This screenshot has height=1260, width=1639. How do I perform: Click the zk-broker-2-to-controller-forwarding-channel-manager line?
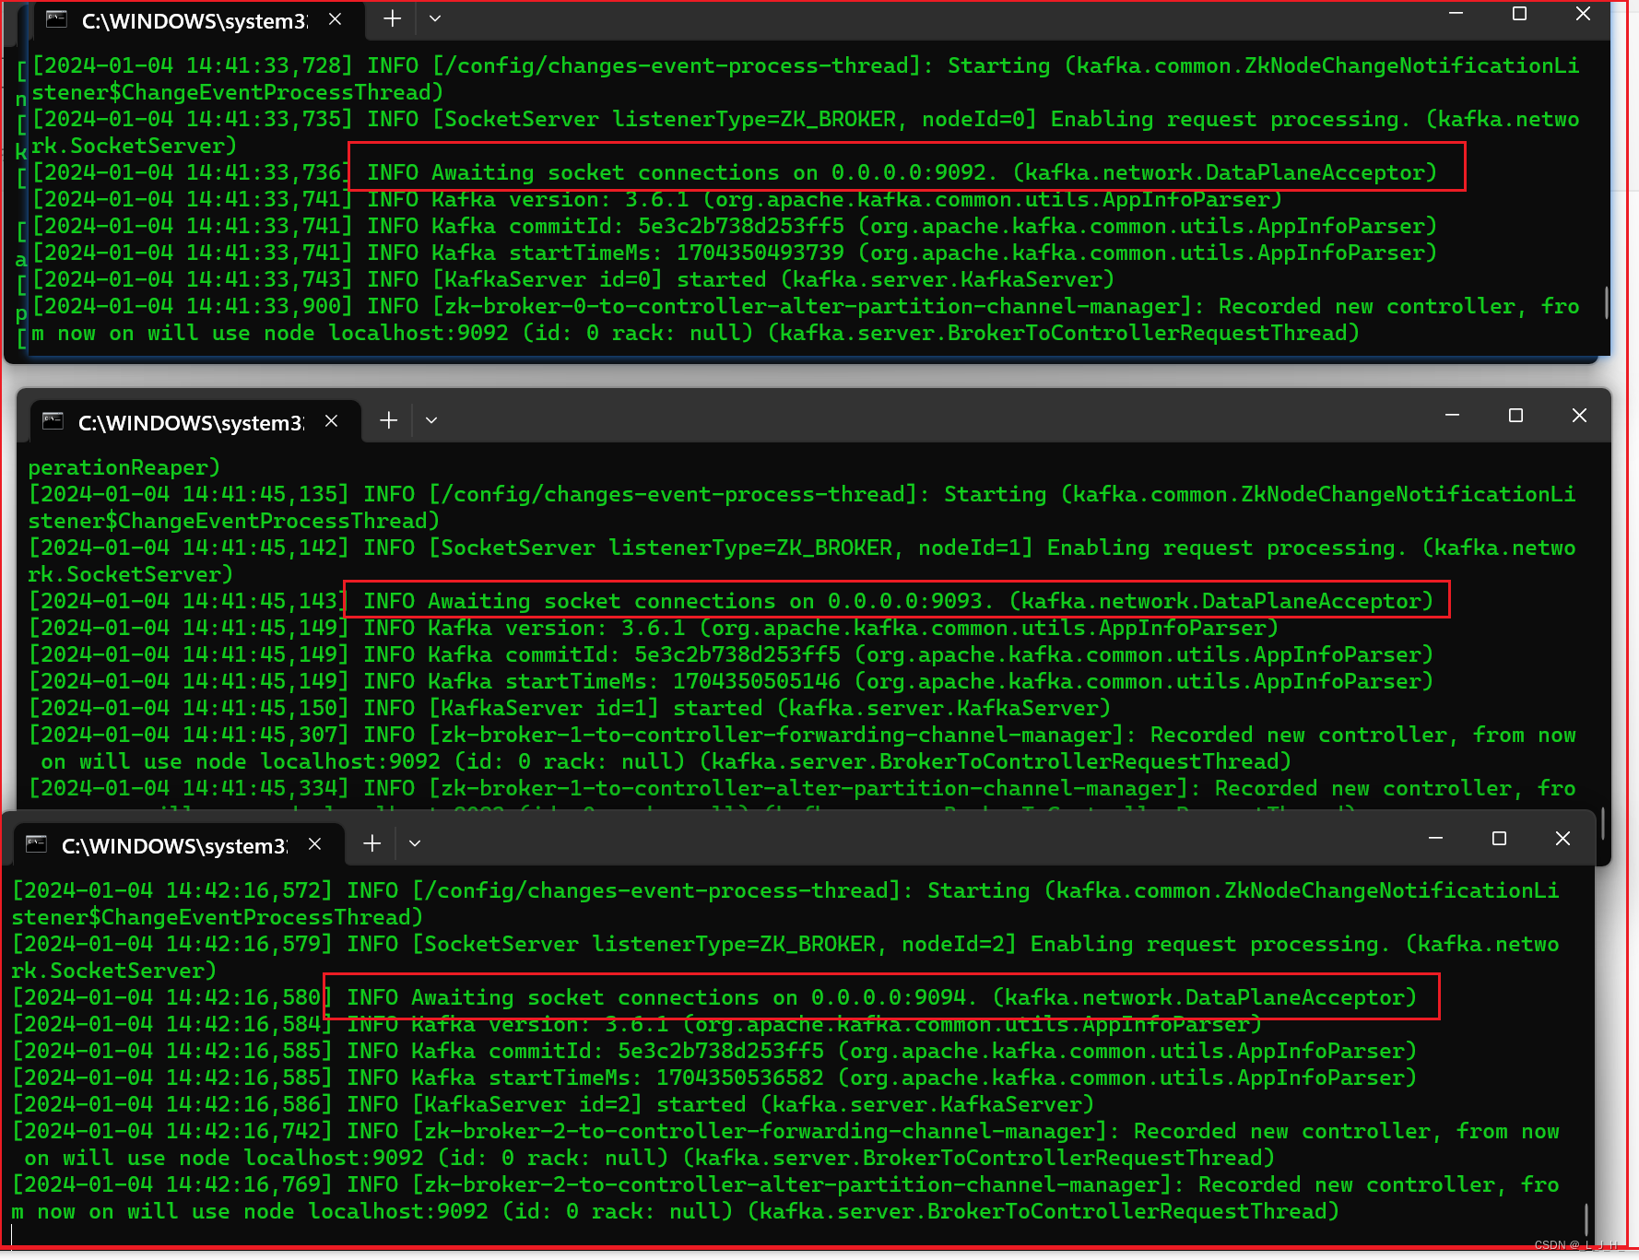pyautogui.click(x=785, y=1145)
